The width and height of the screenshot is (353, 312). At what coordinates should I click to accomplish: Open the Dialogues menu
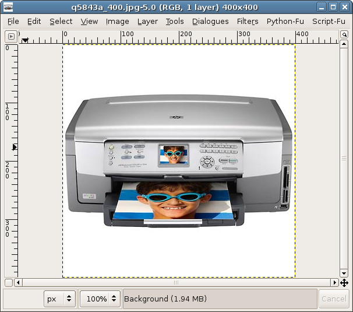(x=210, y=22)
